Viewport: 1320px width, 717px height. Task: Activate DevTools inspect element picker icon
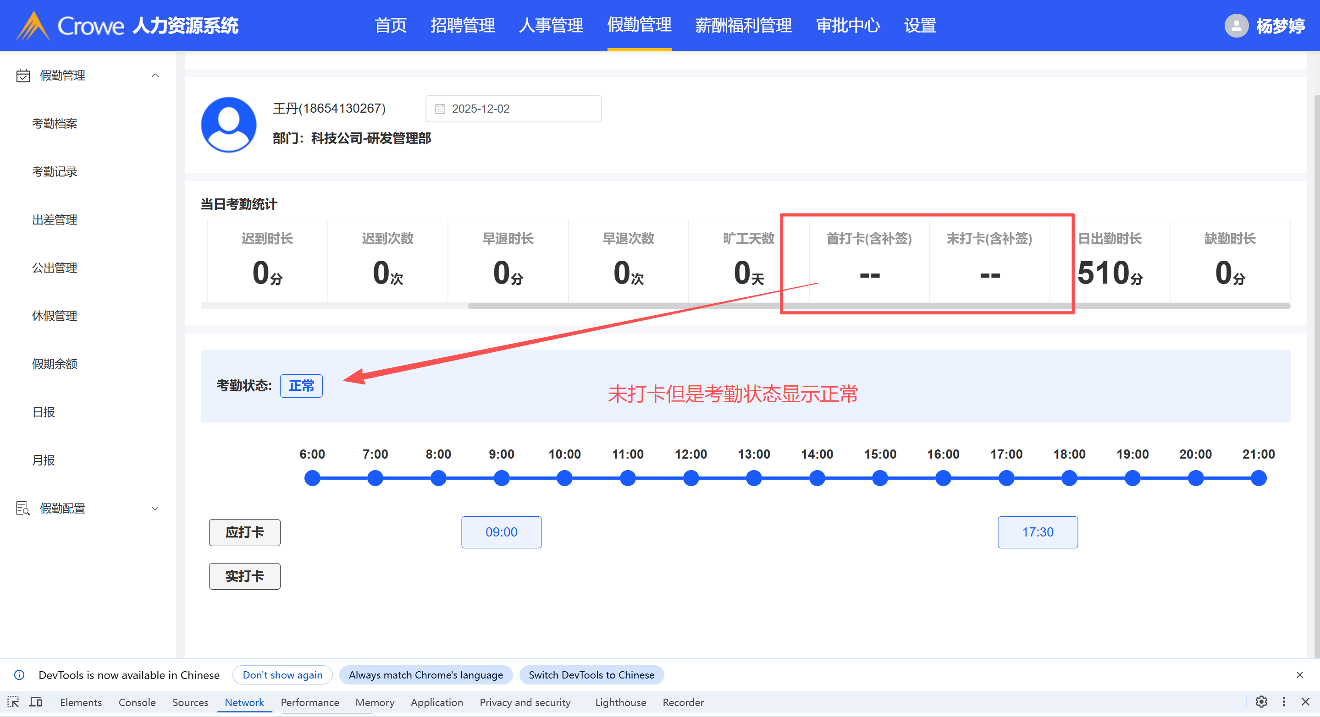(13, 702)
